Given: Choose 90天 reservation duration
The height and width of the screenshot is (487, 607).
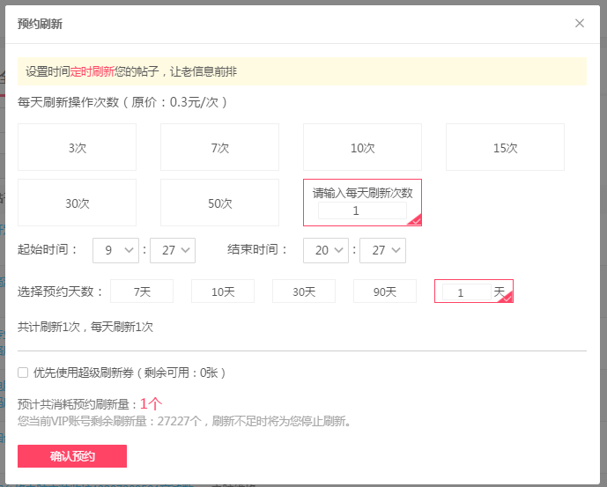Looking at the screenshot, I should click(x=385, y=291).
